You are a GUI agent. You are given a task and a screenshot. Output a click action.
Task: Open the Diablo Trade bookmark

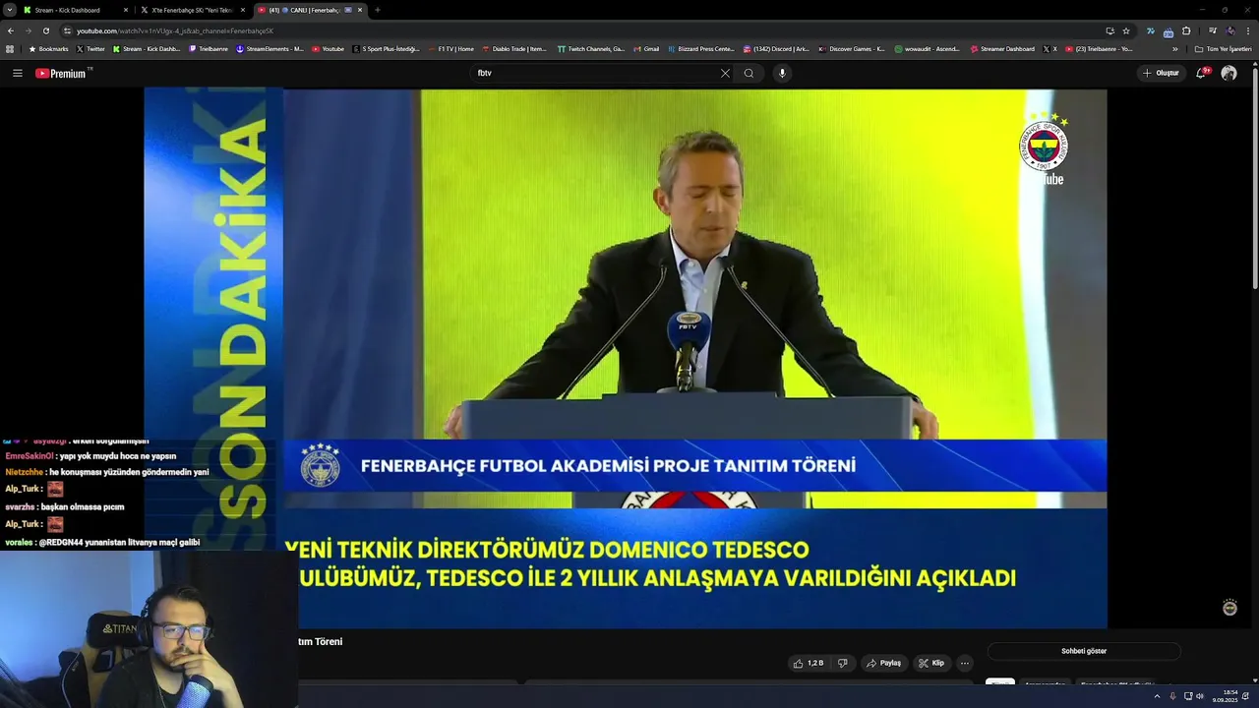pyautogui.click(x=514, y=48)
